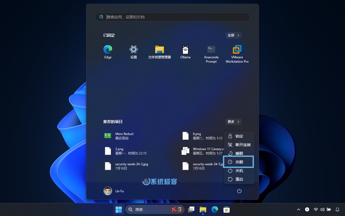Select 关机 shut down option
This screenshot has height=216, width=345.
239,171
